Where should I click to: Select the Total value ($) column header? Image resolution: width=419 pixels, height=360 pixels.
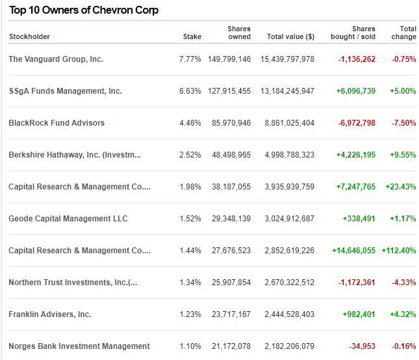[x=290, y=36]
